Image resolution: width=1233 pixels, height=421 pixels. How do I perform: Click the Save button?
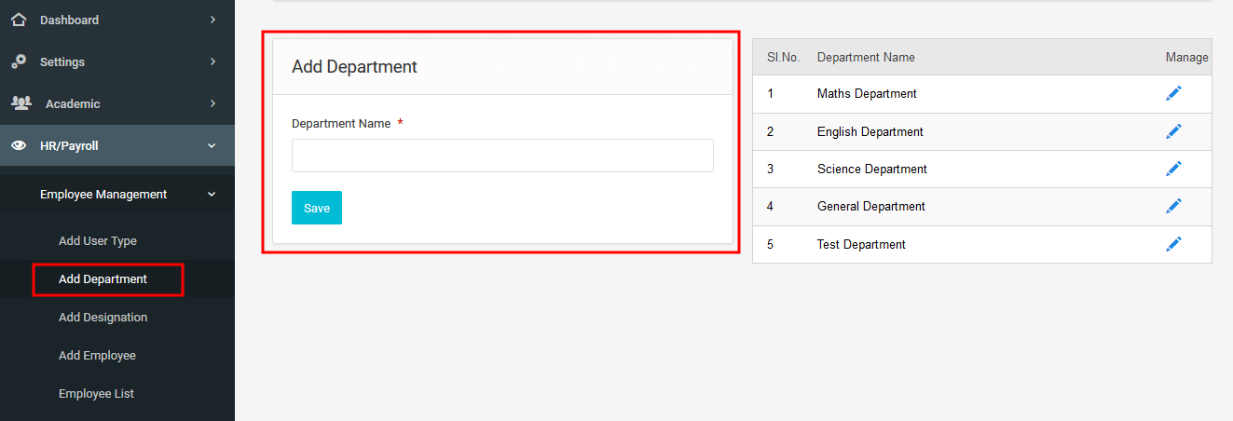point(317,208)
